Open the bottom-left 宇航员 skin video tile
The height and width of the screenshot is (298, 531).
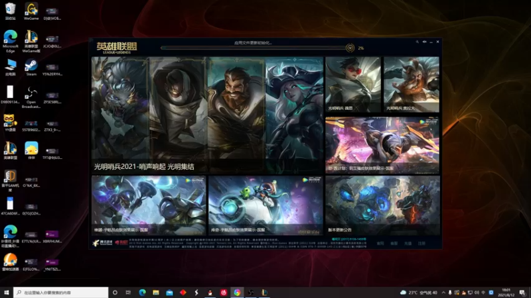(149, 205)
